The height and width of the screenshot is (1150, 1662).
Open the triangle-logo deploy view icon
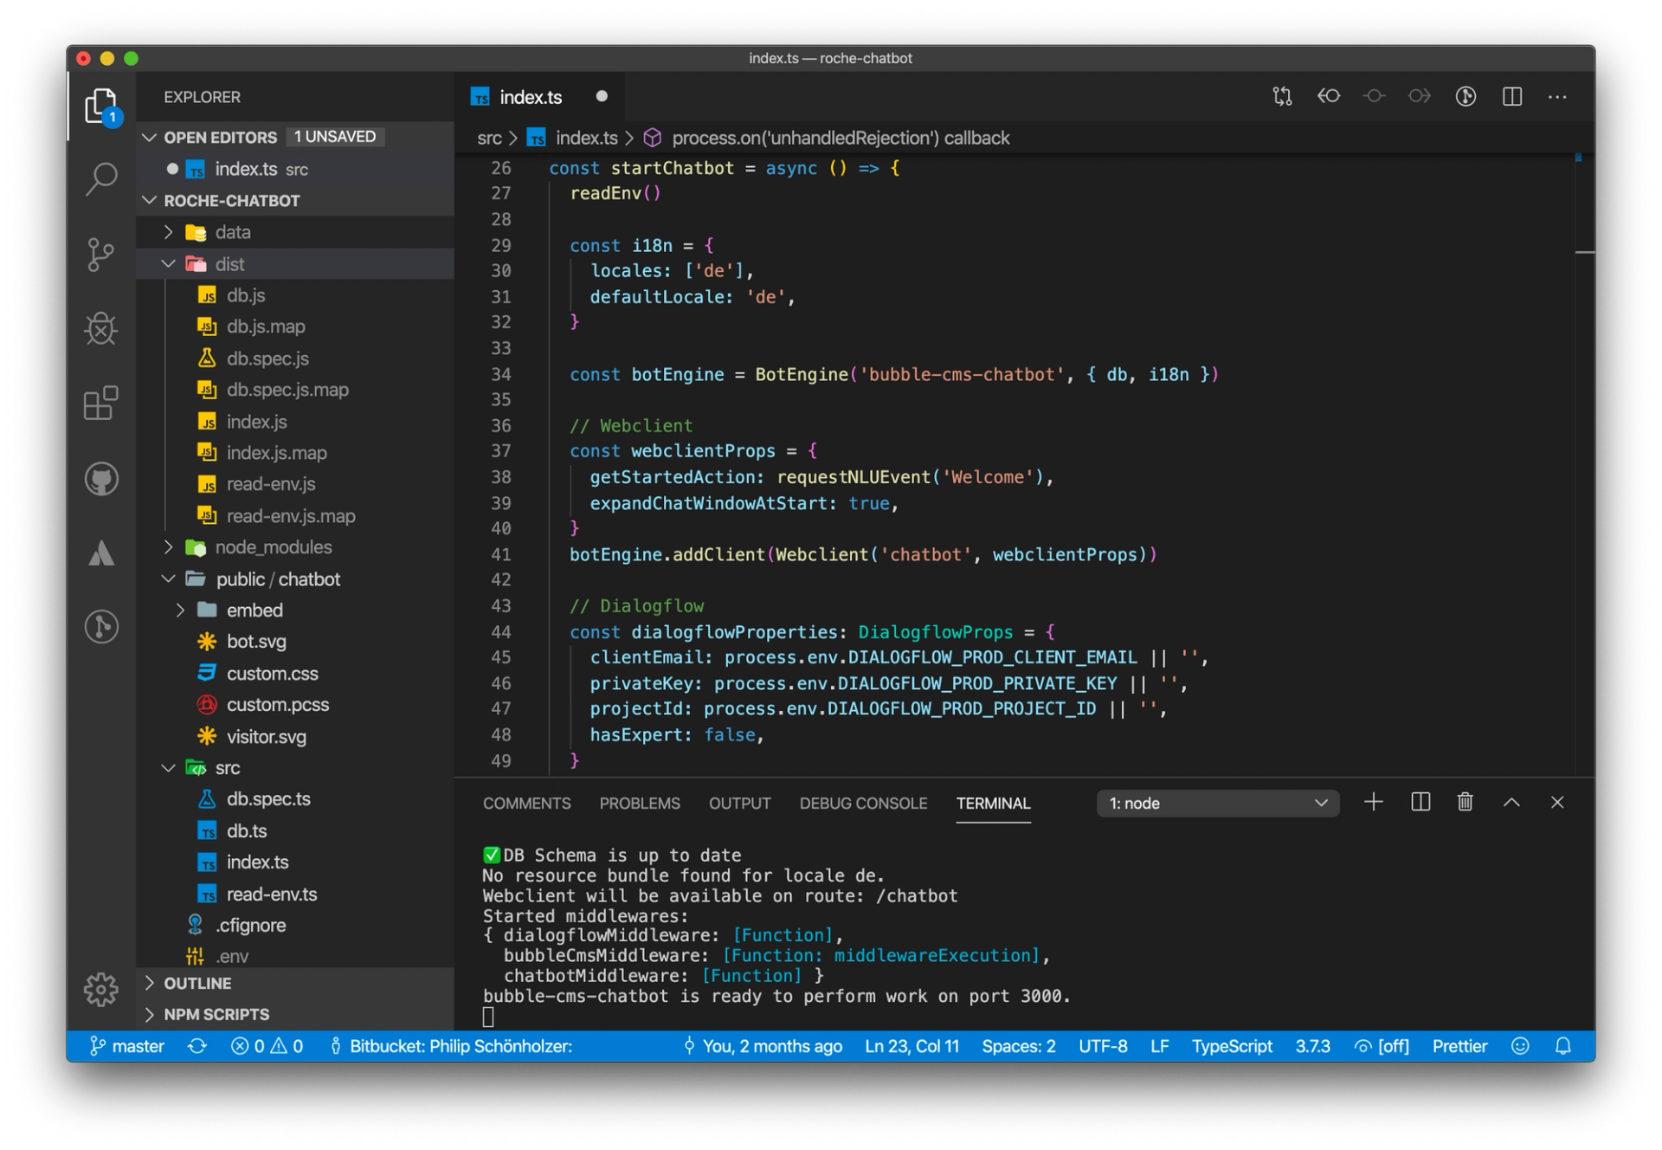(x=101, y=553)
